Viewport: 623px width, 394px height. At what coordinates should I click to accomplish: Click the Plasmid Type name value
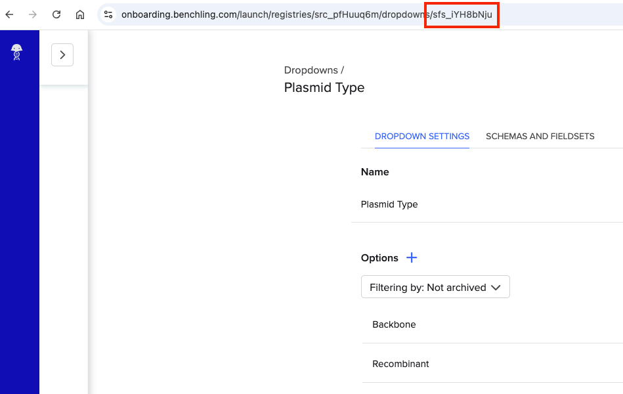(389, 204)
